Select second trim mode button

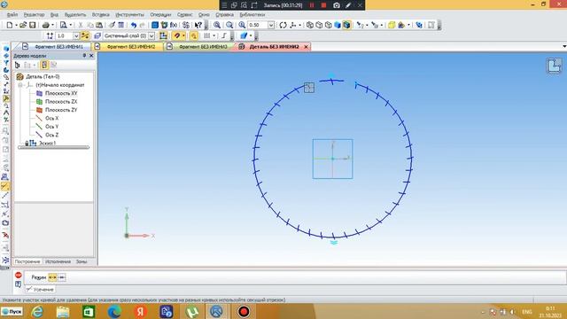tap(61, 277)
